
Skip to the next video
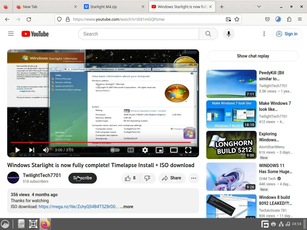click(32, 150)
